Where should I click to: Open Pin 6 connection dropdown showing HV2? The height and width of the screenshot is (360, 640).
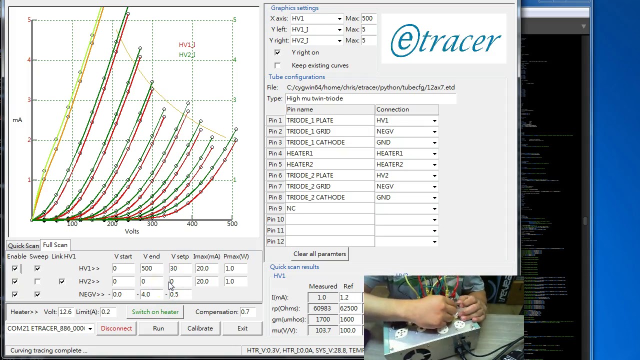point(407,175)
